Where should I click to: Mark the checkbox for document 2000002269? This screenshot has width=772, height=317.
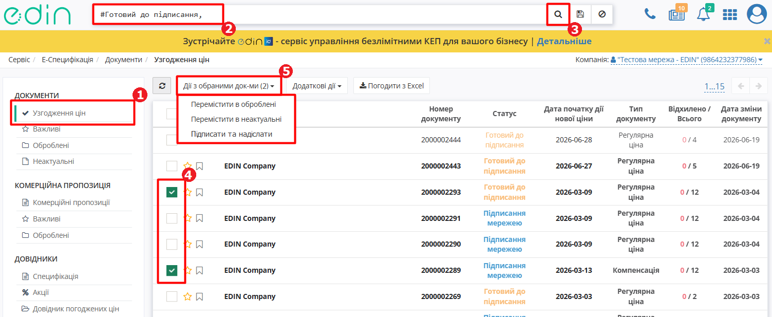(x=172, y=296)
